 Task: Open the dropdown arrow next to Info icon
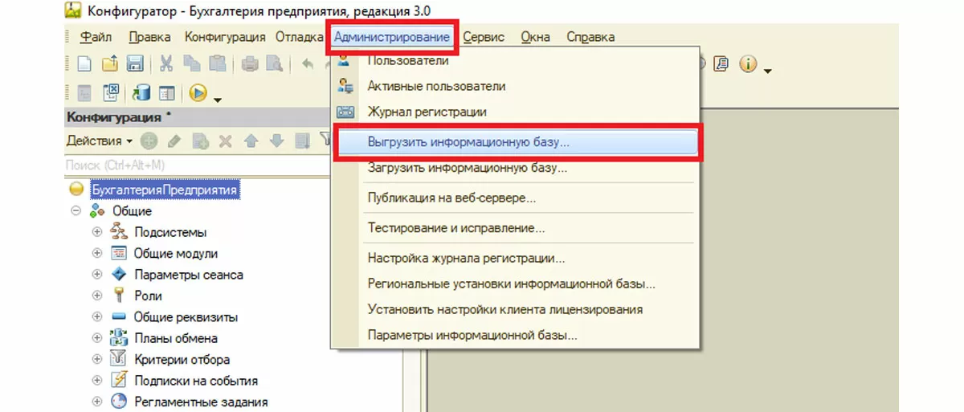click(768, 71)
